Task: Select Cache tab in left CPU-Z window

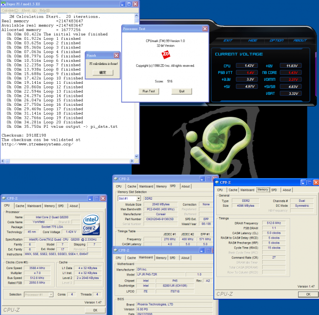Action: [20, 206]
